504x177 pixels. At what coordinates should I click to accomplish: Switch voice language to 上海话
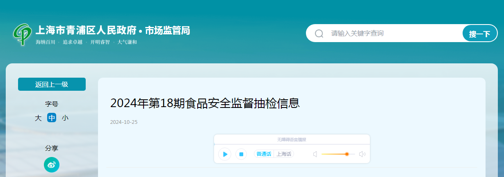284,154
